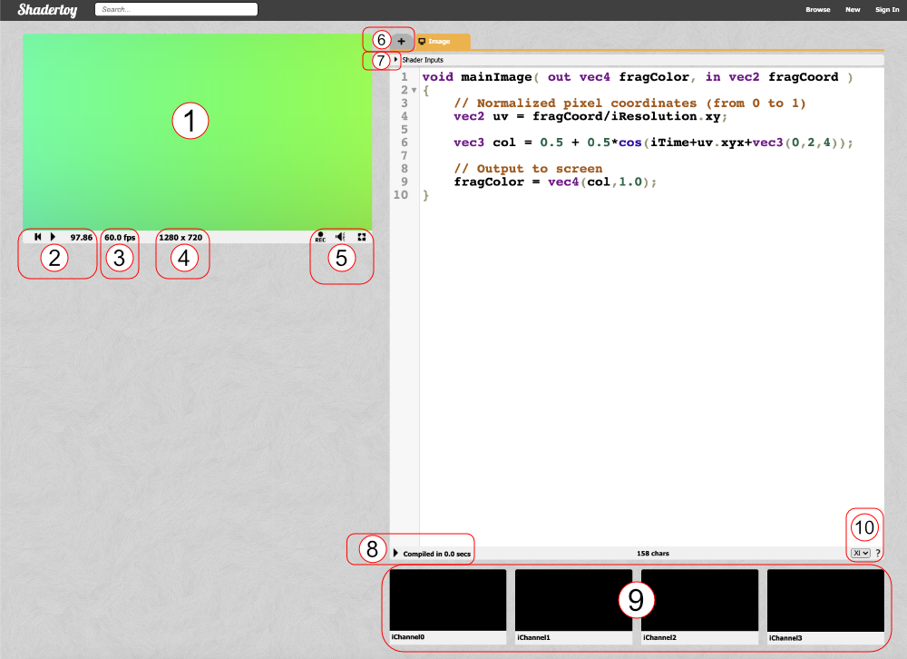Viewport: 907px width, 659px height.
Task: Mute shader audio with the speaker icon
Action: [x=340, y=237]
